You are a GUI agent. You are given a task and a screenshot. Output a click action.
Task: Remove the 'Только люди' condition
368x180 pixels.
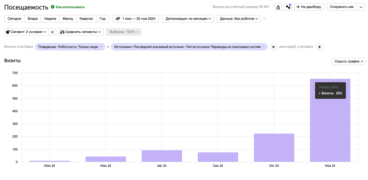[x=101, y=47]
